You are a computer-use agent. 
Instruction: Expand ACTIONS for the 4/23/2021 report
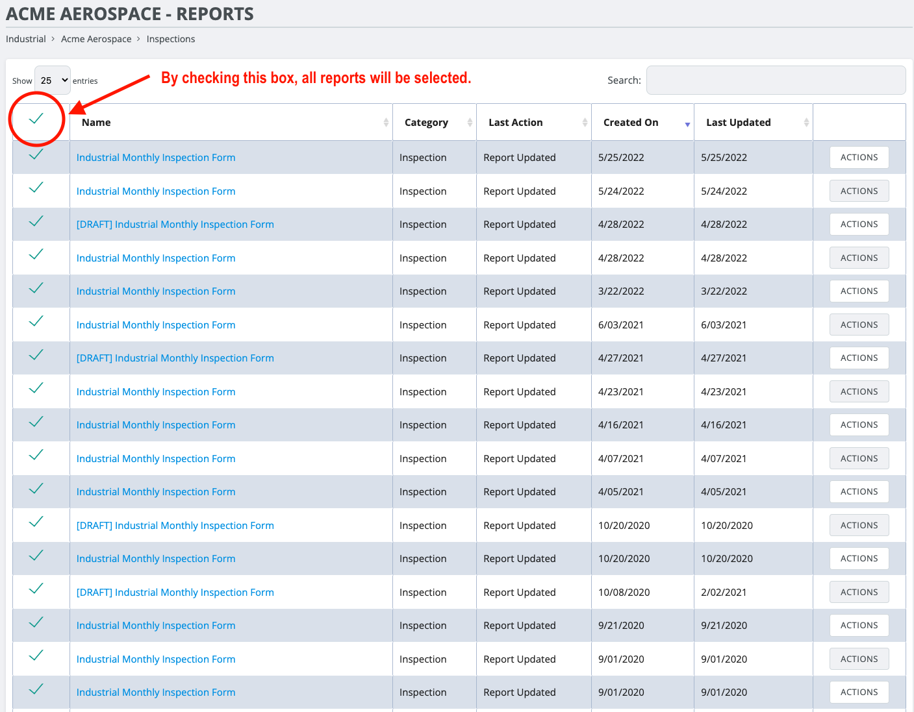[x=859, y=392]
